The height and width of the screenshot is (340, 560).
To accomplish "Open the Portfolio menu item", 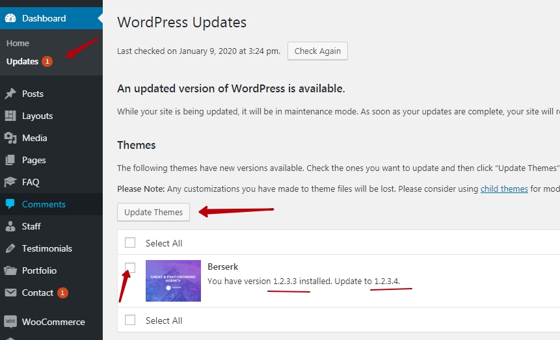I will pyautogui.click(x=39, y=270).
